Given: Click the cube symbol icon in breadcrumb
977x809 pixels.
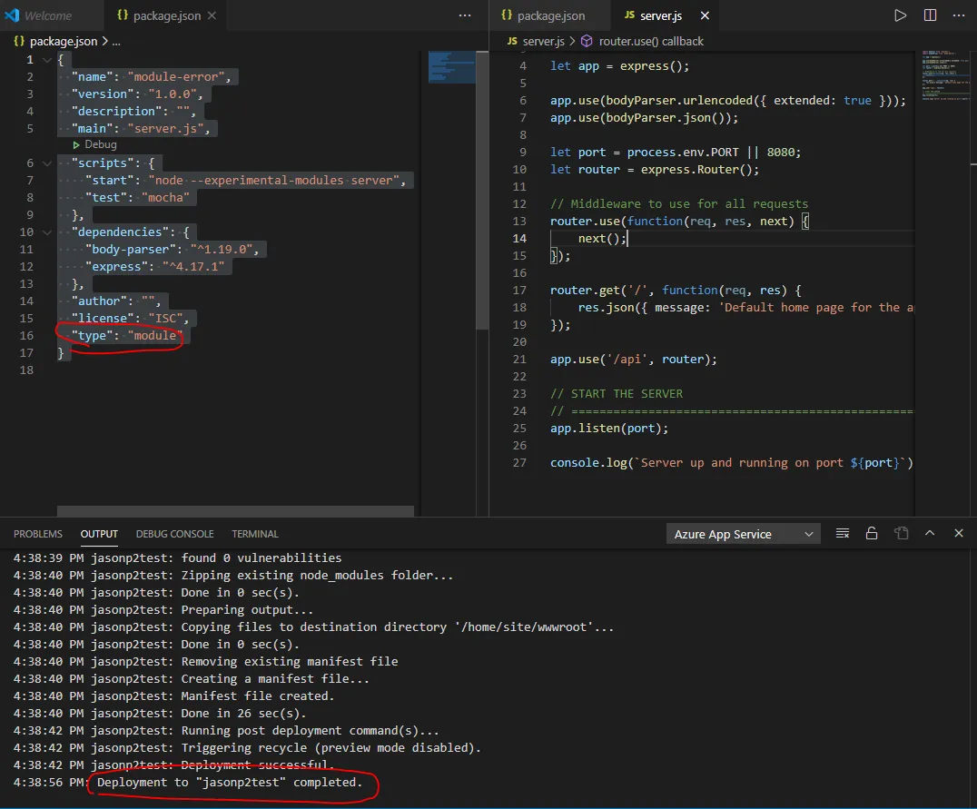Looking at the screenshot, I should tap(587, 41).
